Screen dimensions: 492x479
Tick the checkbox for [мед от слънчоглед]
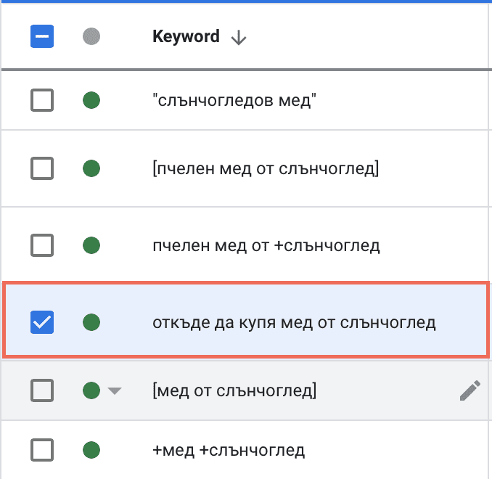(x=42, y=391)
